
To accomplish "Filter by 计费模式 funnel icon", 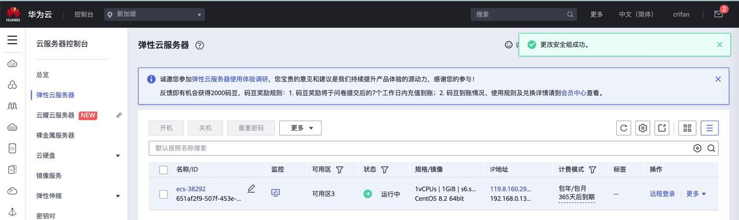I will point(592,170).
